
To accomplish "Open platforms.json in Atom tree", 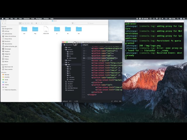I will [73, 58].
